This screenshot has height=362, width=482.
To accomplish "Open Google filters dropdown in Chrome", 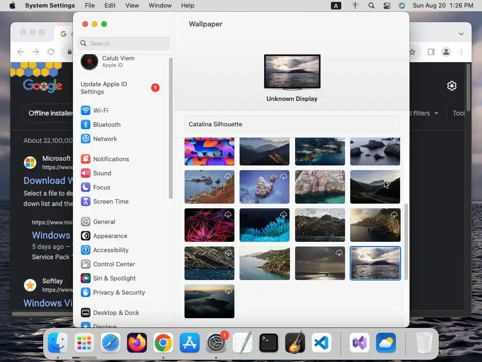I will click(x=424, y=113).
